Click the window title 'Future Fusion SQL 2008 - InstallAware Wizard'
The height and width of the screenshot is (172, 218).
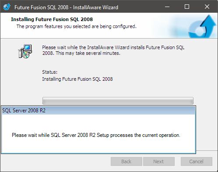point(66,7)
